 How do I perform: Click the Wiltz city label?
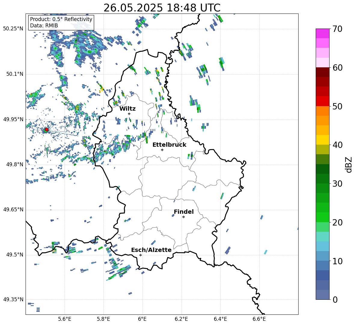(127, 109)
